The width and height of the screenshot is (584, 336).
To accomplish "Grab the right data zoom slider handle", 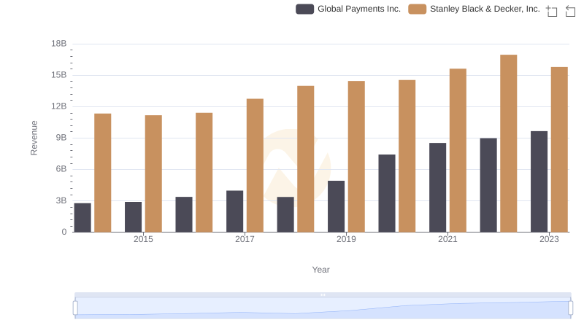I will point(570,308).
